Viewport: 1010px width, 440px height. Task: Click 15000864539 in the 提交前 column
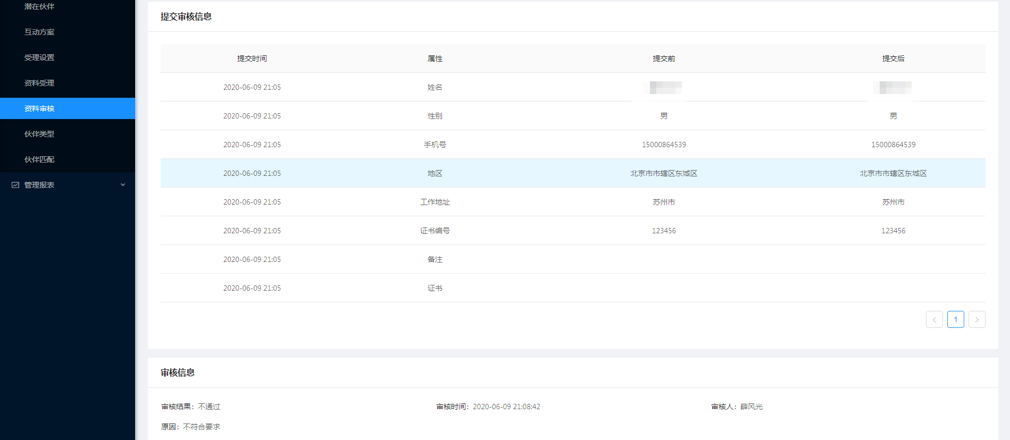click(x=664, y=145)
